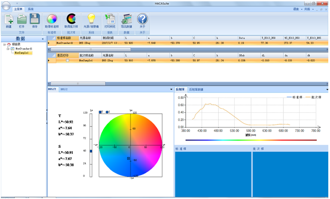
Task: Select the 反射率数据 reflectance data tab
Action: [x=196, y=89]
